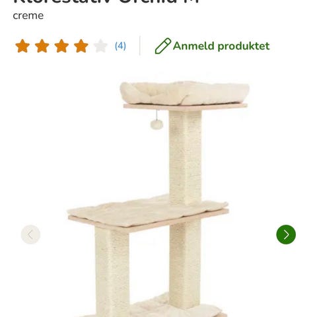Screen dimensions: 317x317
Task: Click the divider between rating and review link
Action: 140,46
